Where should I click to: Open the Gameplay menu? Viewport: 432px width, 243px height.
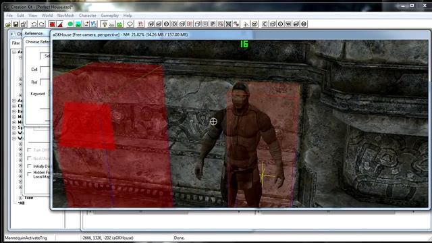pos(109,16)
